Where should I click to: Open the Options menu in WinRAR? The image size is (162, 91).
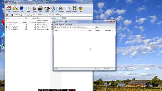pyautogui.click(x=32, y=5)
